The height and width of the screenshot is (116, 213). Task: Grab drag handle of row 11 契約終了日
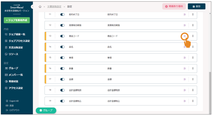193,14
